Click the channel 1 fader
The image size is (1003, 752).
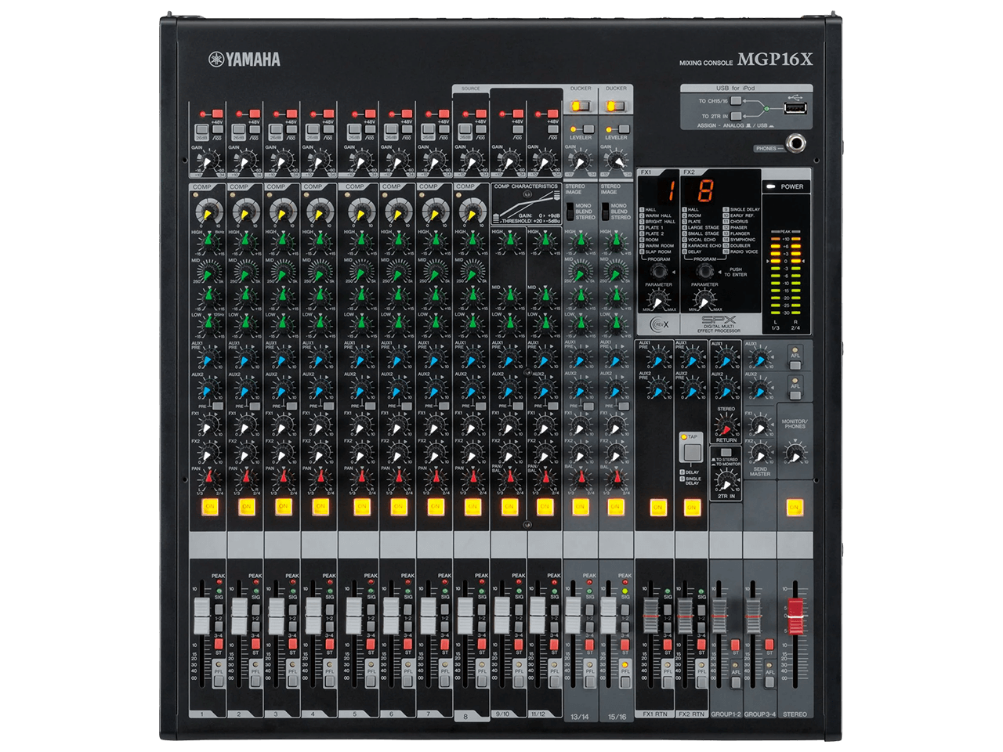point(201,616)
